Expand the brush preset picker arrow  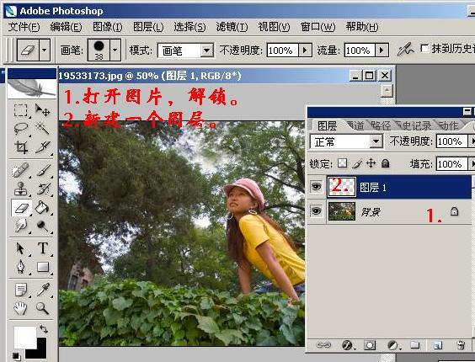115,50
